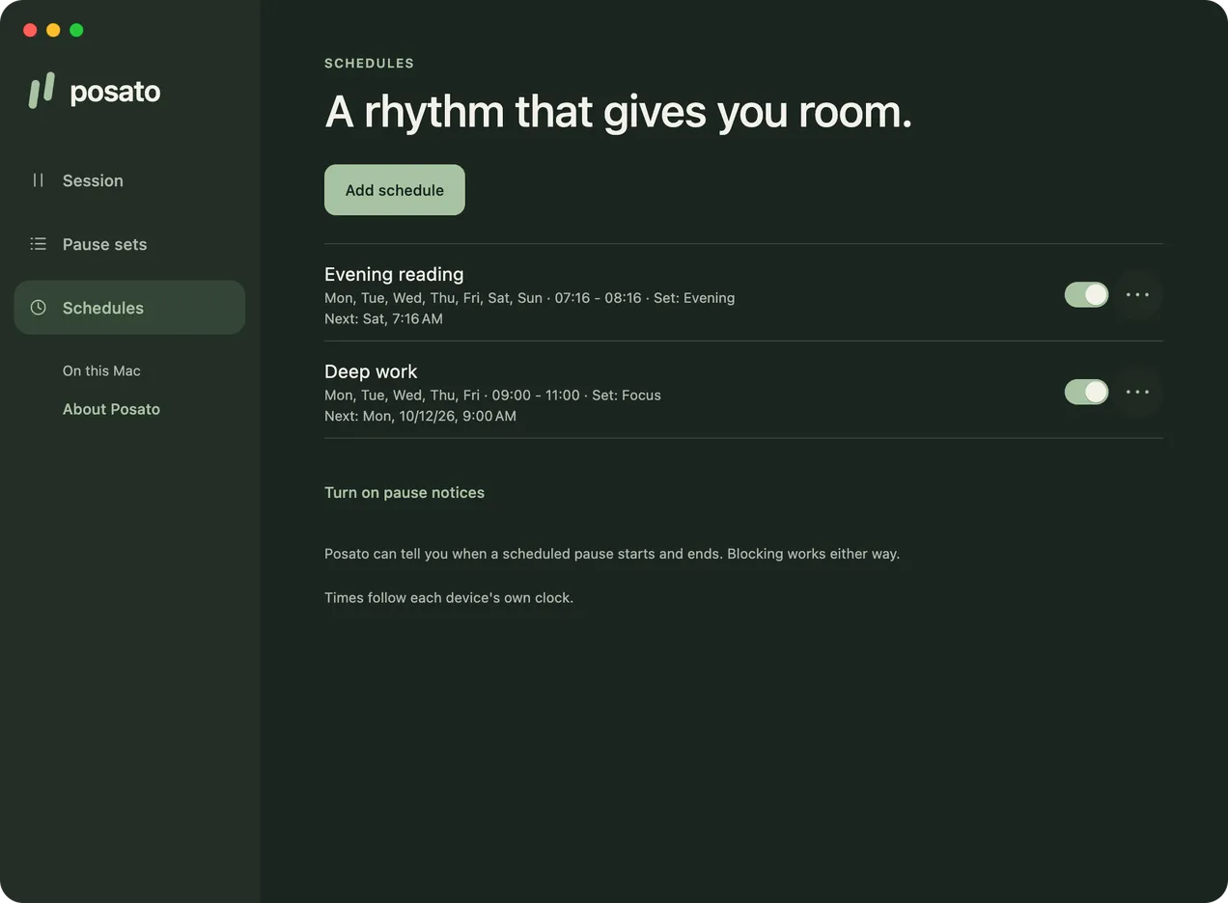The image size is (1228, 903).
Task: Click the Session pause icon in sidebar
Action: [x=39, y=180]
